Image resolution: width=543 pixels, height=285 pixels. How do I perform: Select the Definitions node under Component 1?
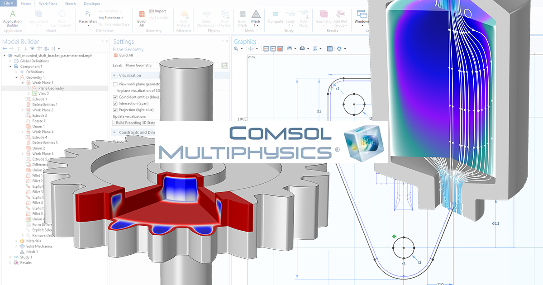35,72
